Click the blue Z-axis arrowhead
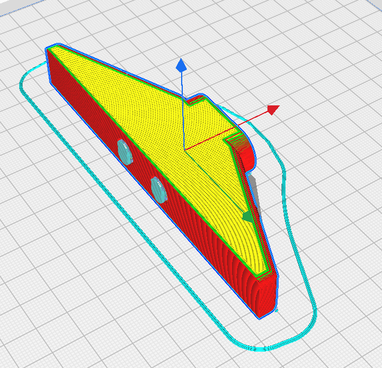Image resolution: width=382 pixels, height=368 pixels. (181, 65)
